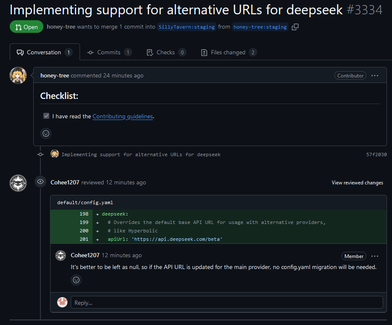Open Cohee1207 author link in review comment
The image size is (392, 325).
pyautogui.click(x=85, y=255)
